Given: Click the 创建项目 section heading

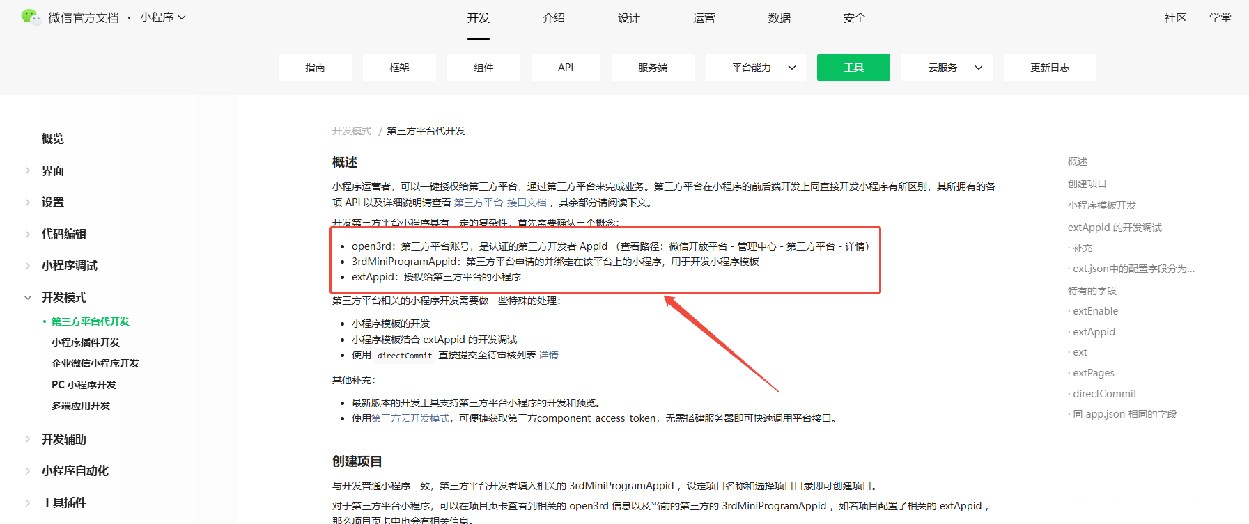Looking at the screenshot, I should (357, 461).
